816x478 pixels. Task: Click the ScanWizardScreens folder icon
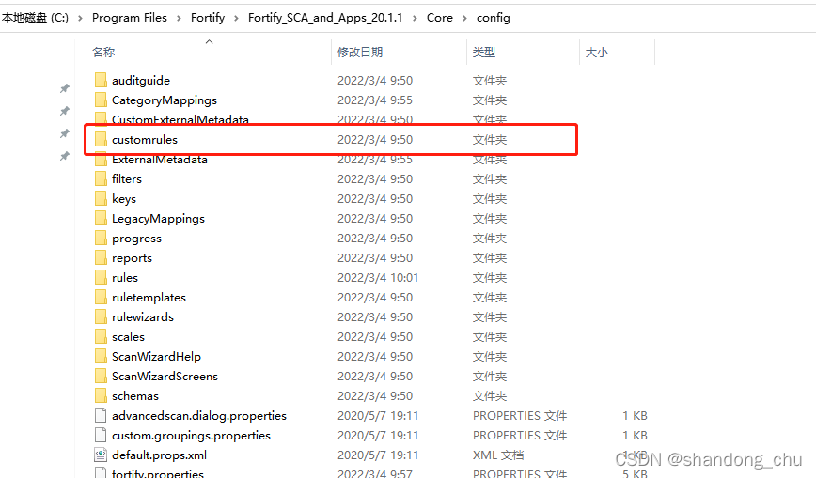click(x=101, y=377)
